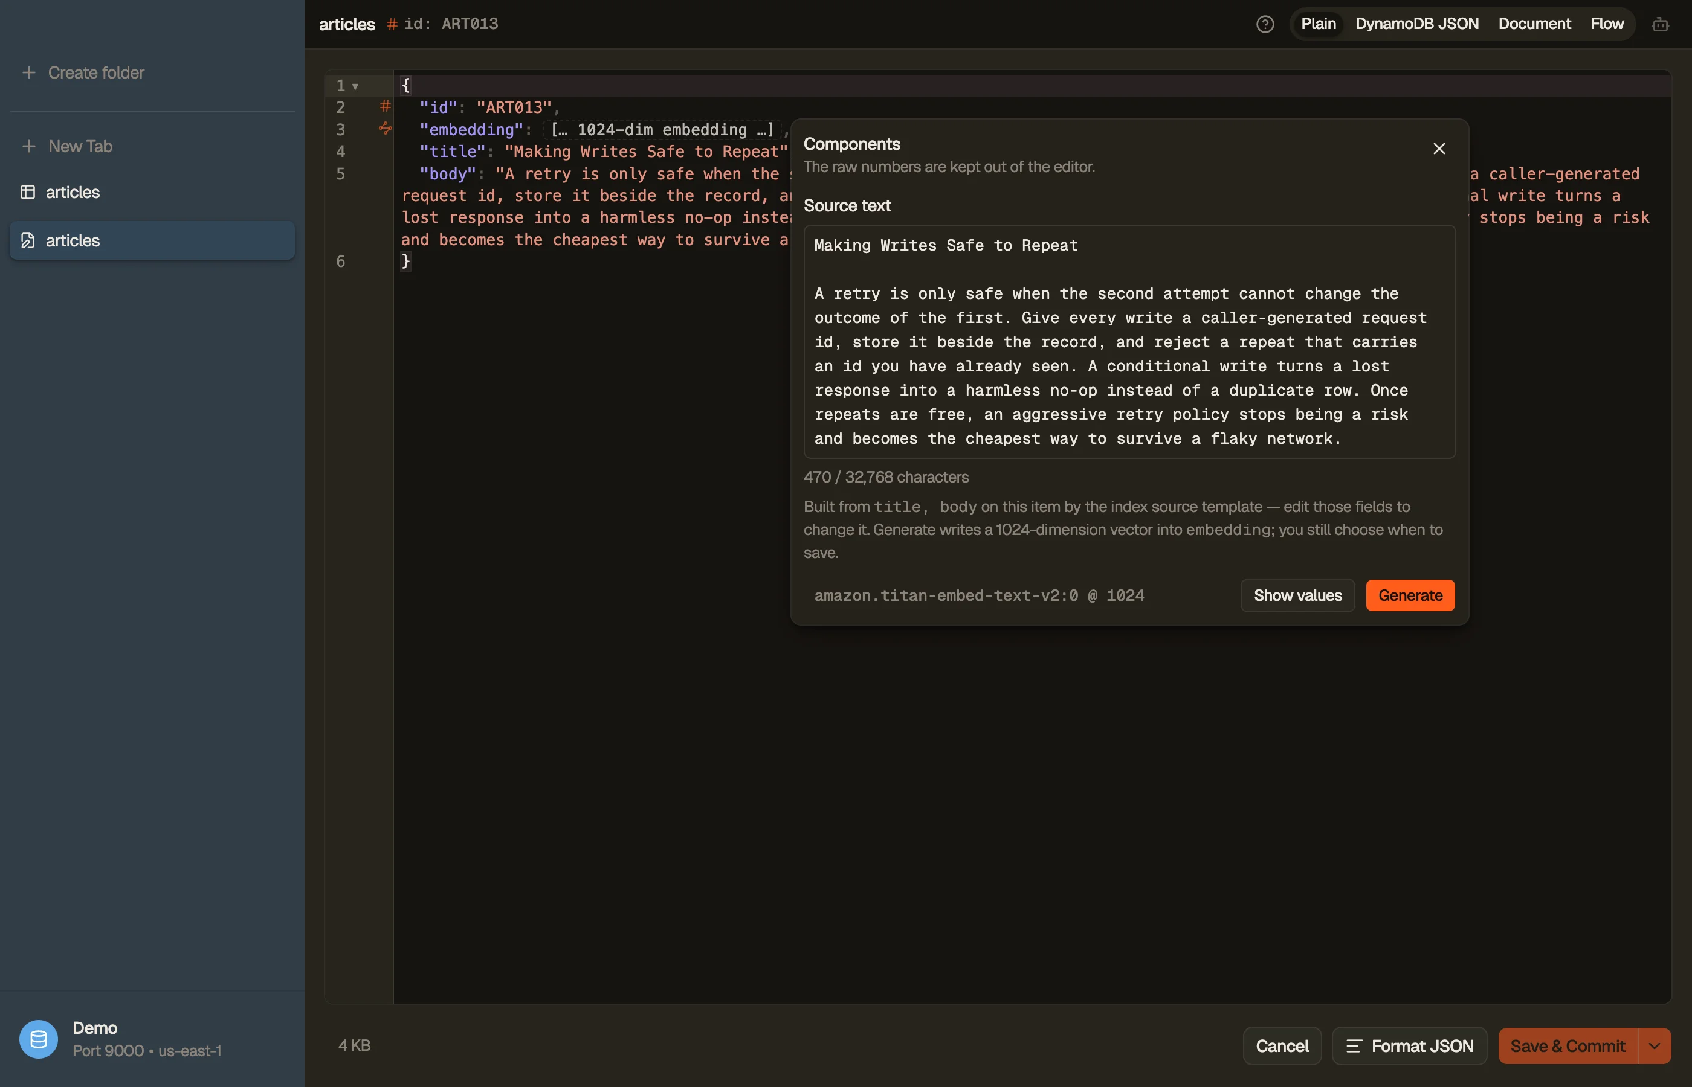Click the plus icon beside New Tab
This screenshot has height=1087, width=1692.
[x=28, y=146]
